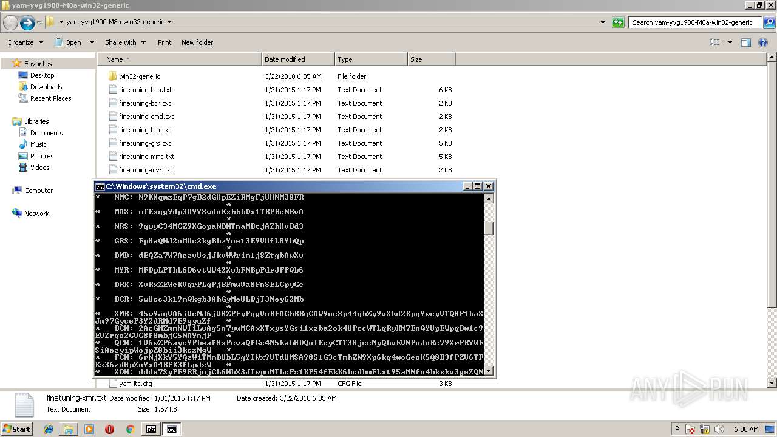The image size is (777, 437).
Task: Sort by Date modified column
Action: 298,59
